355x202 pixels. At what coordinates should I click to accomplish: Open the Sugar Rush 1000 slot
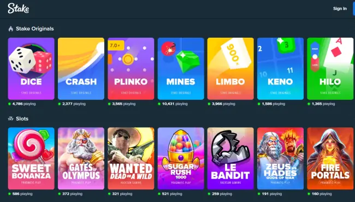coord(181,158)
